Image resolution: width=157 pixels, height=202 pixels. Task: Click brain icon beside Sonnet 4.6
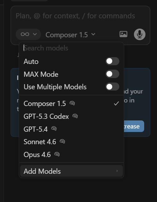click(62, 141)
